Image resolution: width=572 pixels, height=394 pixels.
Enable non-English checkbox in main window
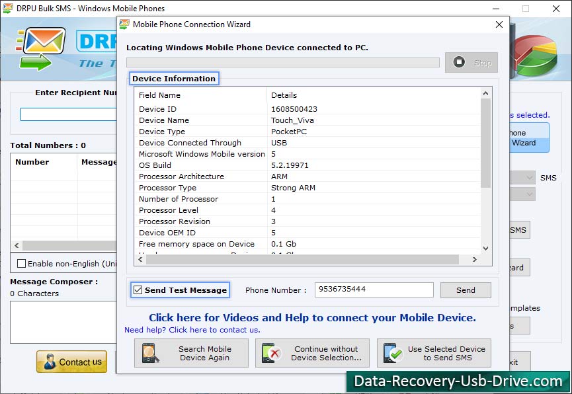(x=22, y=263)
